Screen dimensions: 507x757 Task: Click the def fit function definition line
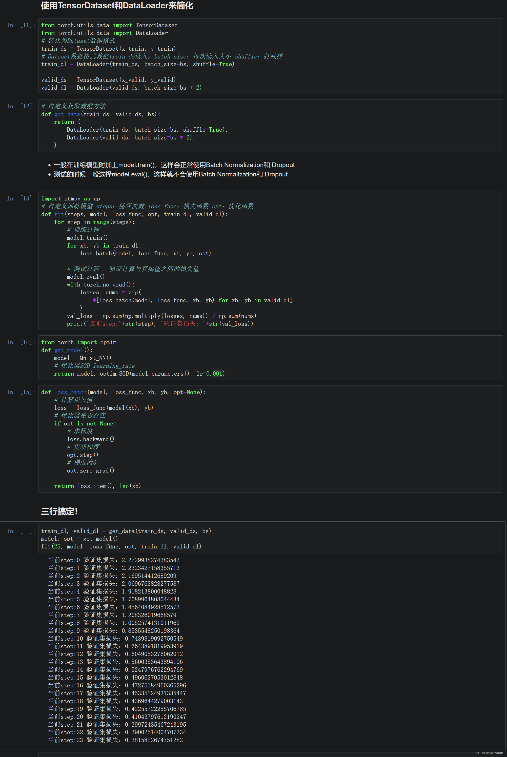tap(134, 214)
